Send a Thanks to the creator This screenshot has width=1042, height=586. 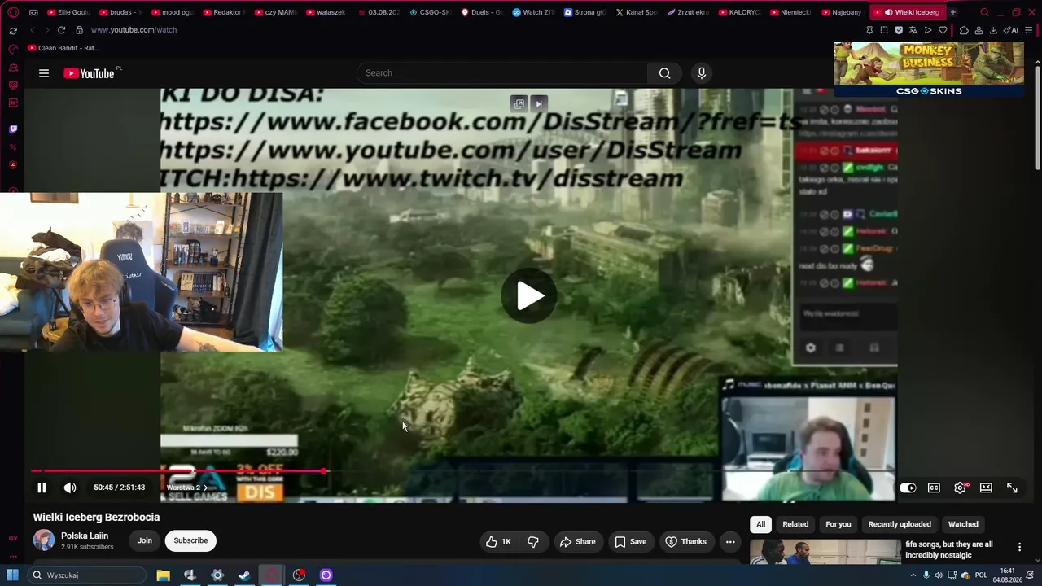(685, 541)
